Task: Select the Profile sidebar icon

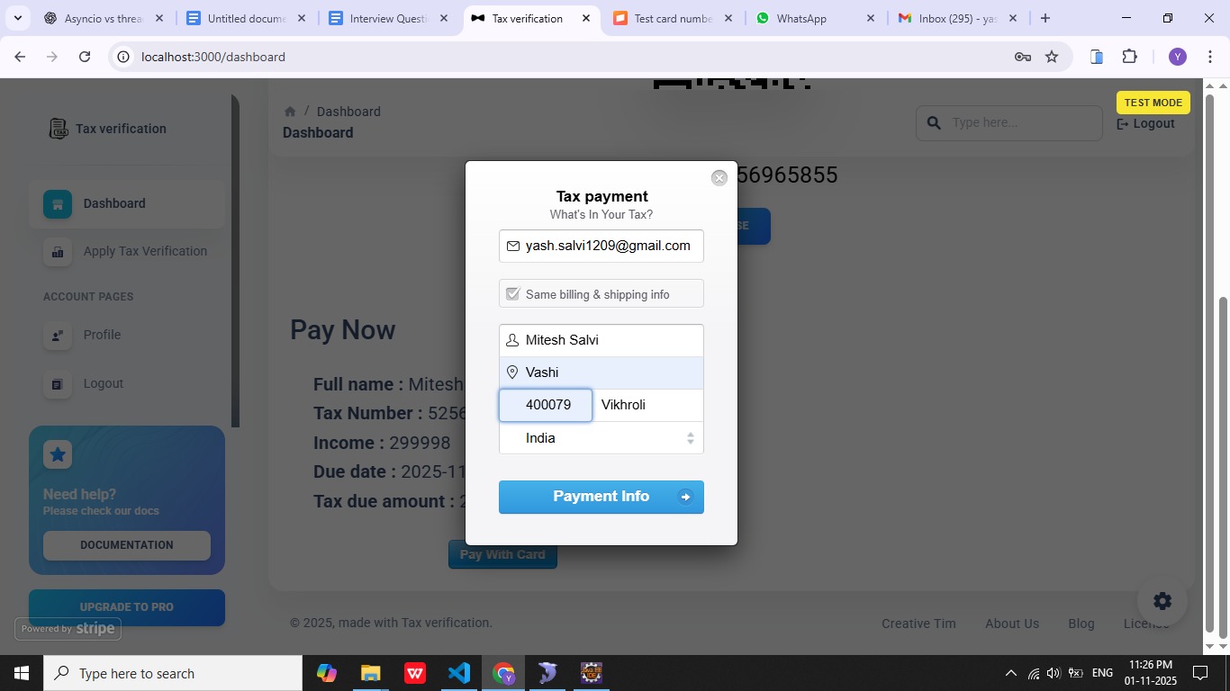Action: pyautogui.click(x=57, y=336)
